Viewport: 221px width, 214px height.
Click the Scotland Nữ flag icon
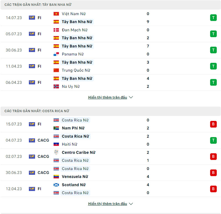click(56, 185)
